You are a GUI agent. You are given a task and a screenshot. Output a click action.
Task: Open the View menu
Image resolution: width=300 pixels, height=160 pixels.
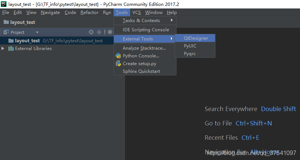31,13
